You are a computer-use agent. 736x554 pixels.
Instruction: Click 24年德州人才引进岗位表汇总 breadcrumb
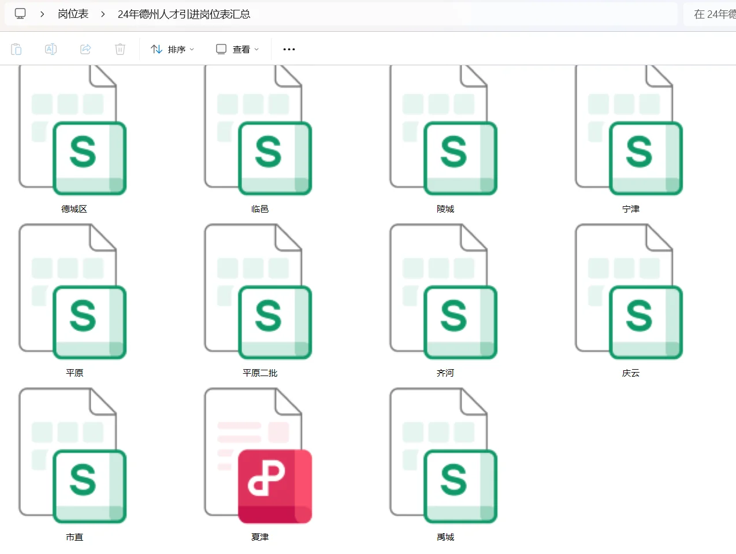click(x=184, y=14)
